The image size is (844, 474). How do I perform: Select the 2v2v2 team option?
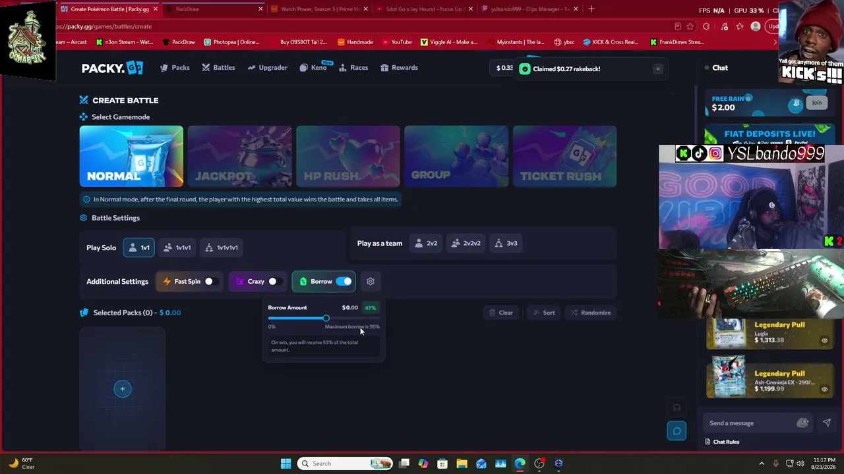[466, 243]
